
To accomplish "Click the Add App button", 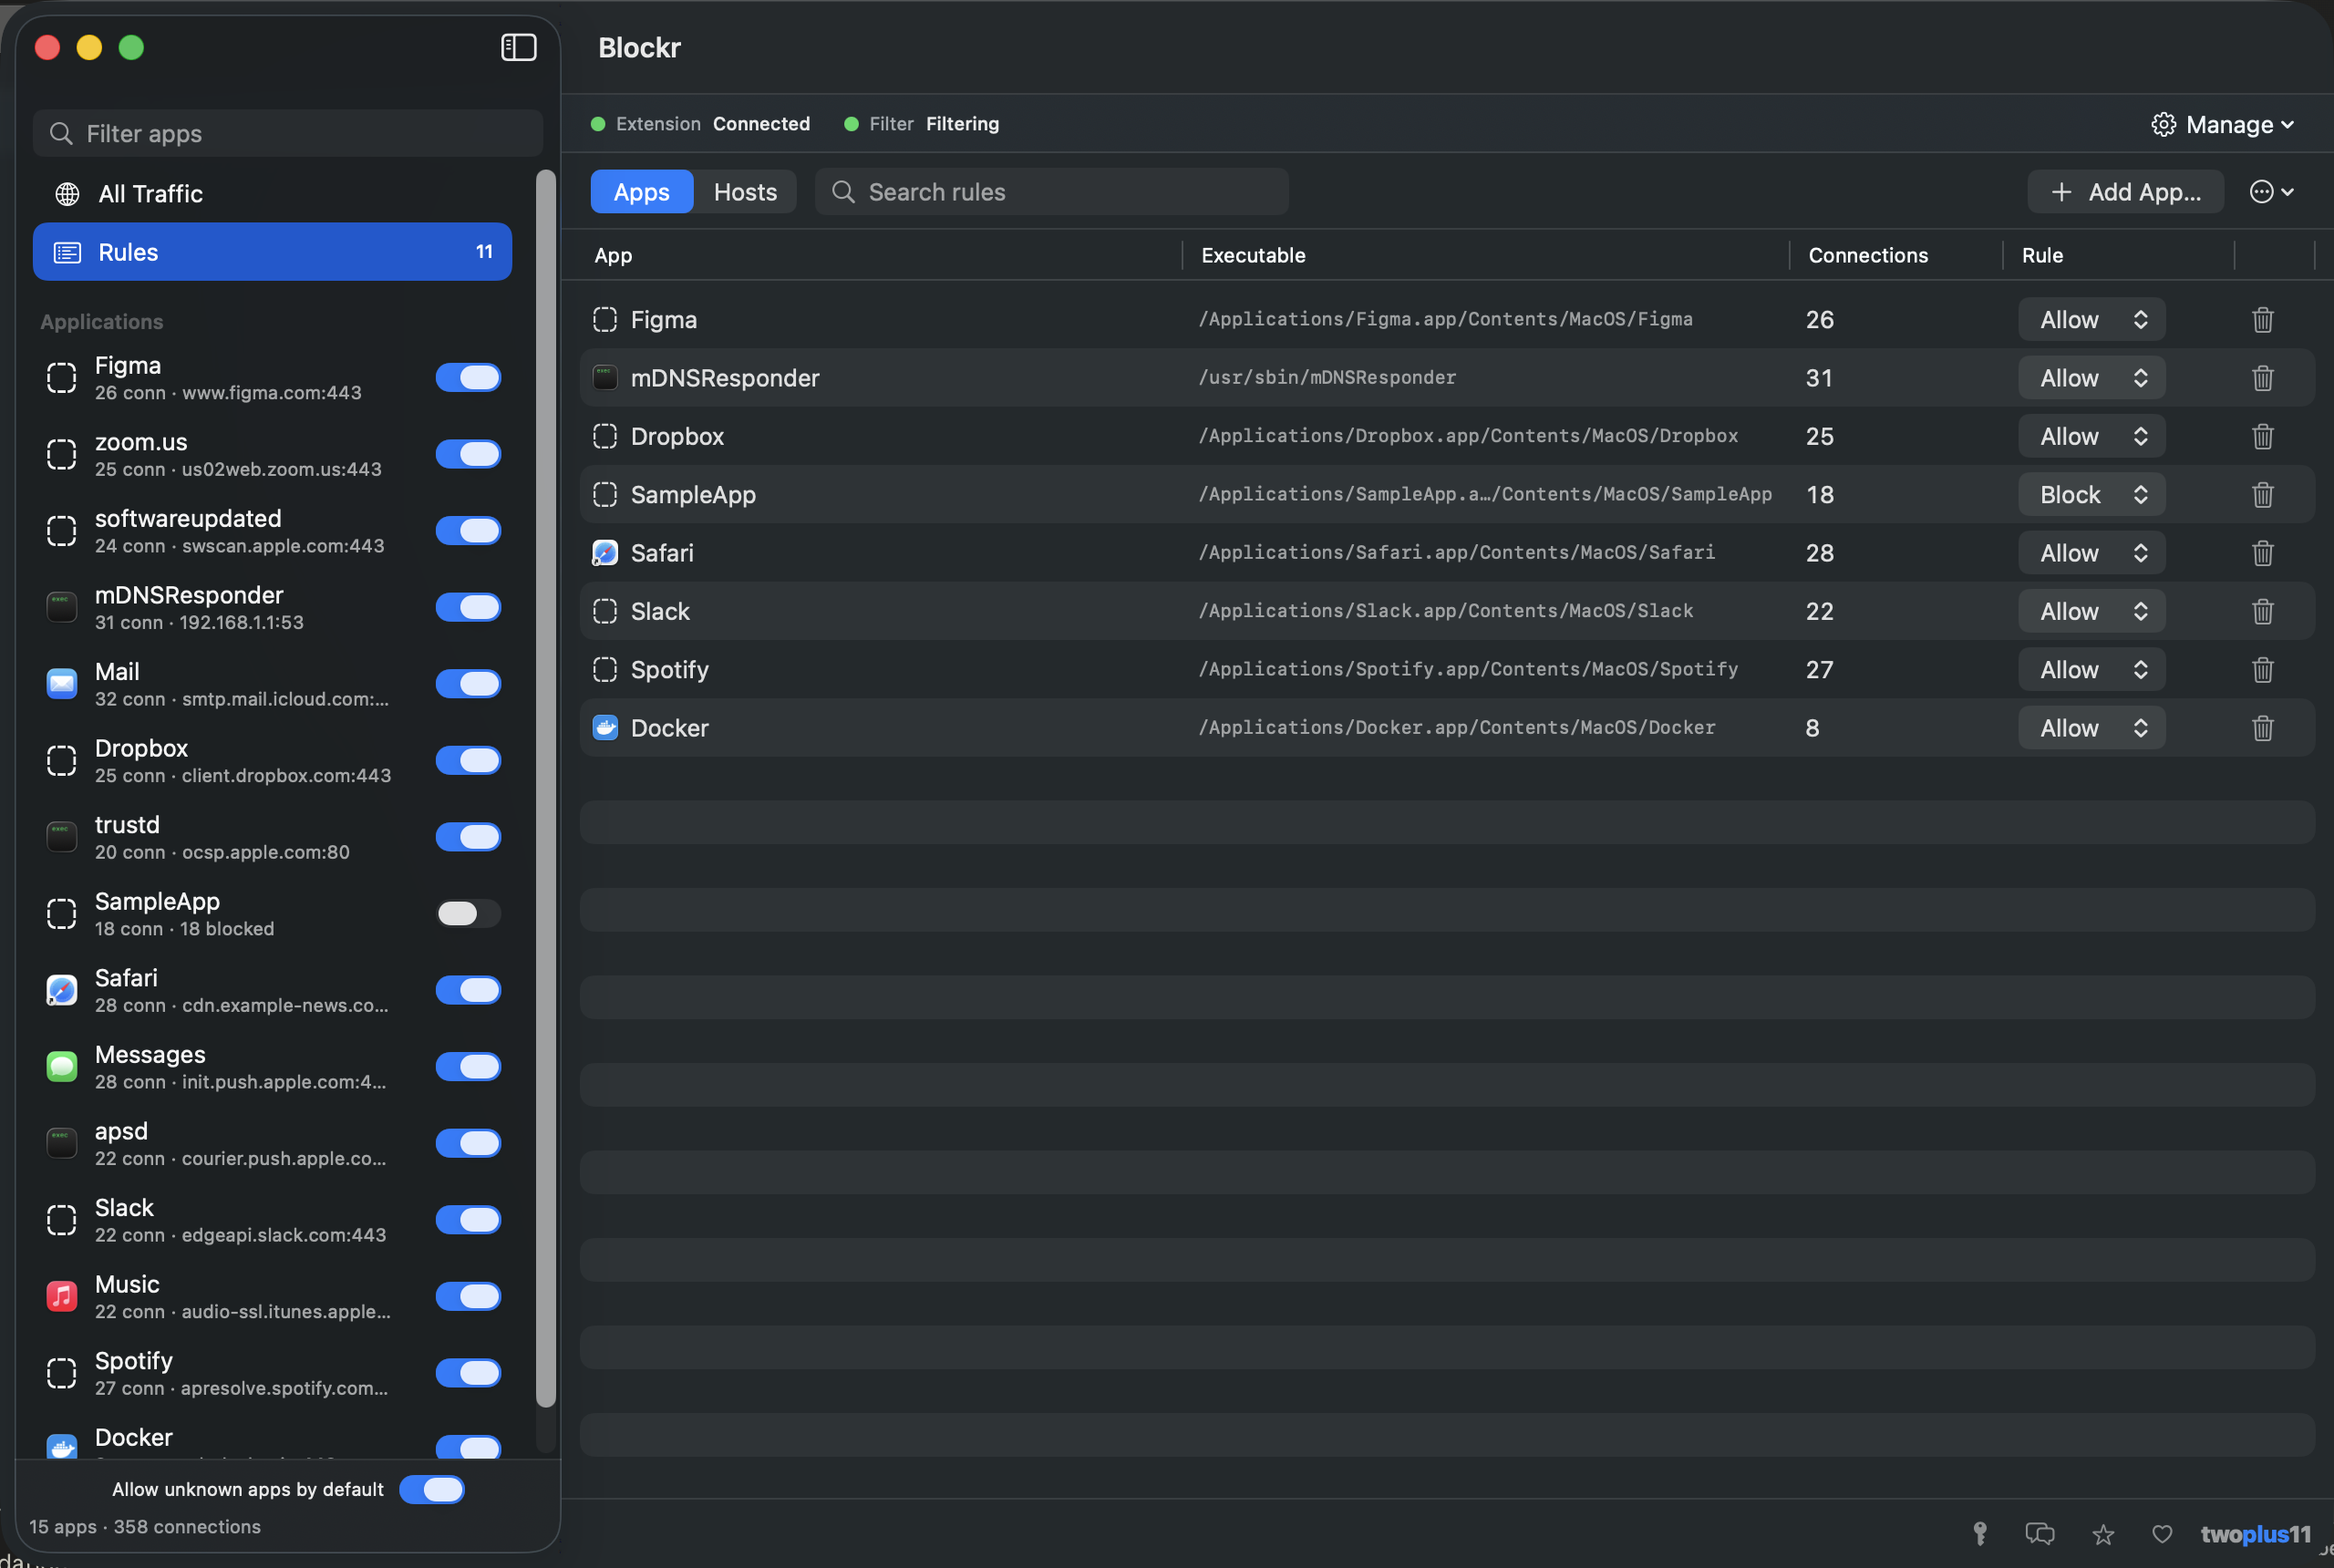I will (2125, 192).
